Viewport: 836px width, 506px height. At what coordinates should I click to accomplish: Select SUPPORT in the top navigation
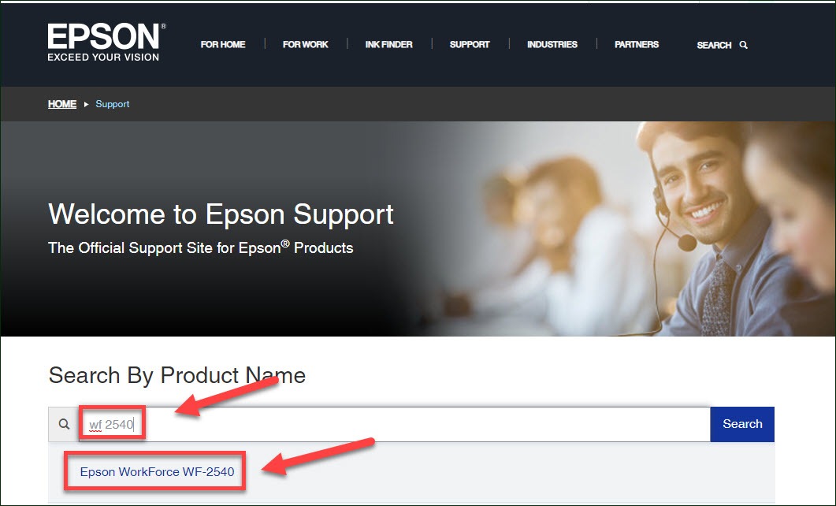[x=470, y=45]
